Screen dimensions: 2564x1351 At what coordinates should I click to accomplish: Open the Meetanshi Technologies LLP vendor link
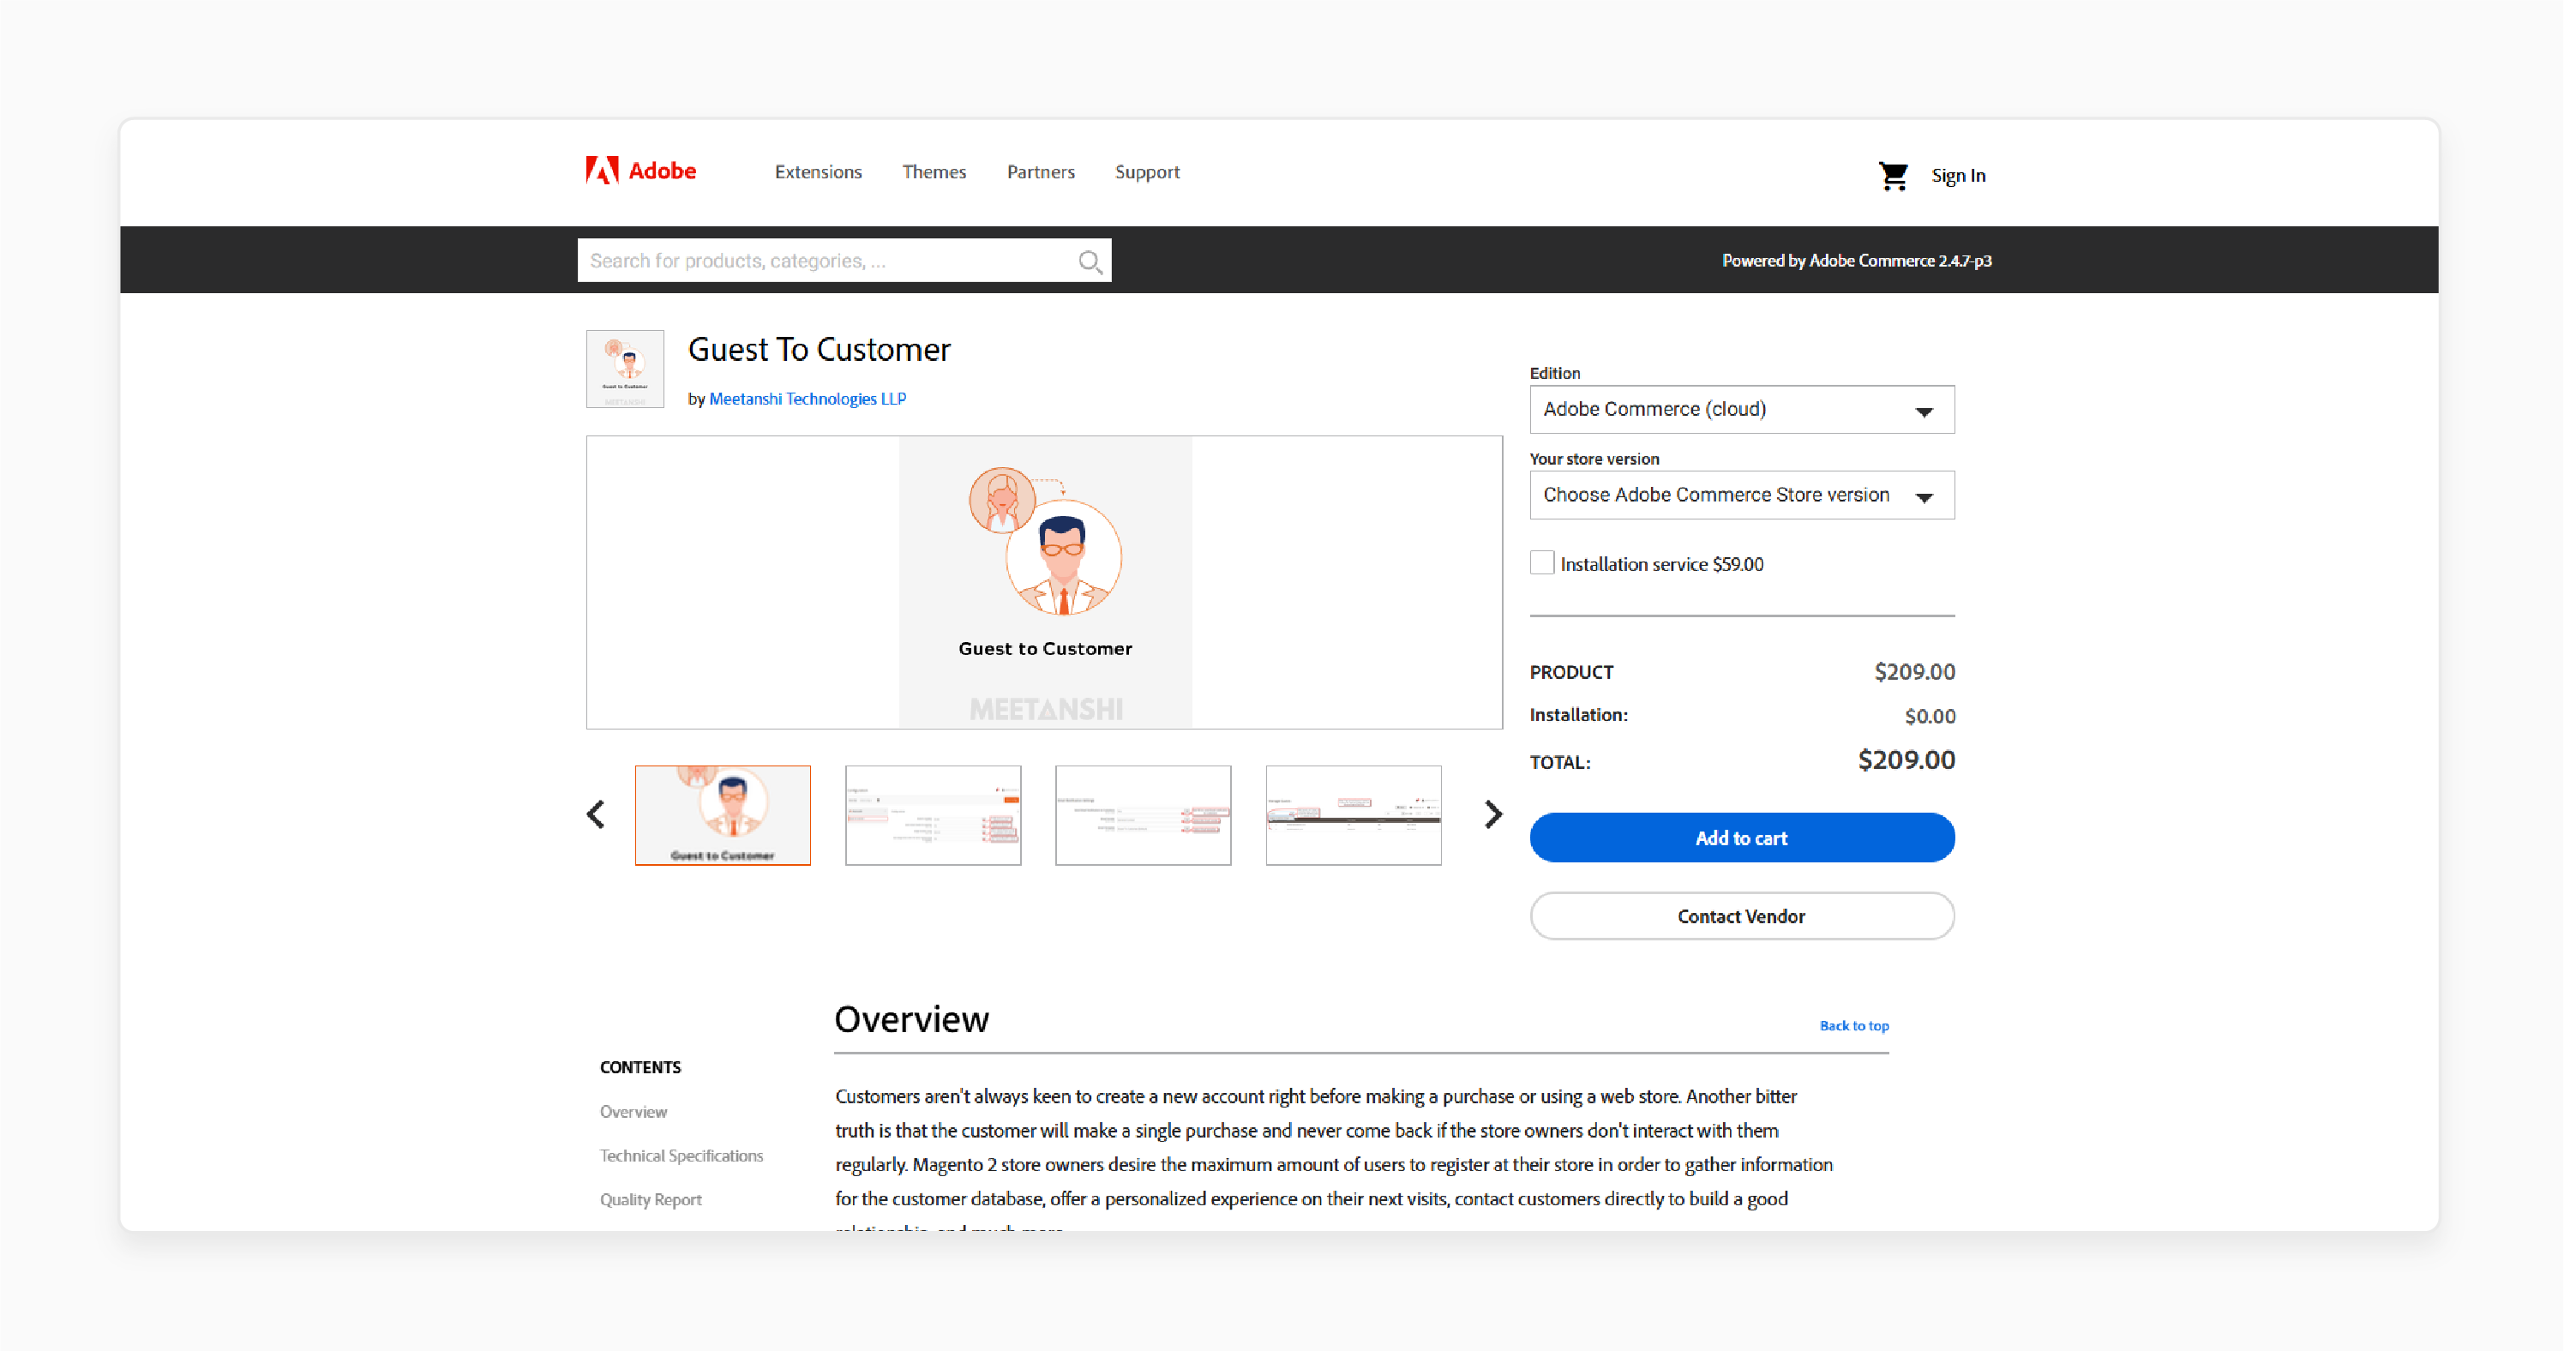tap(808, 399)
